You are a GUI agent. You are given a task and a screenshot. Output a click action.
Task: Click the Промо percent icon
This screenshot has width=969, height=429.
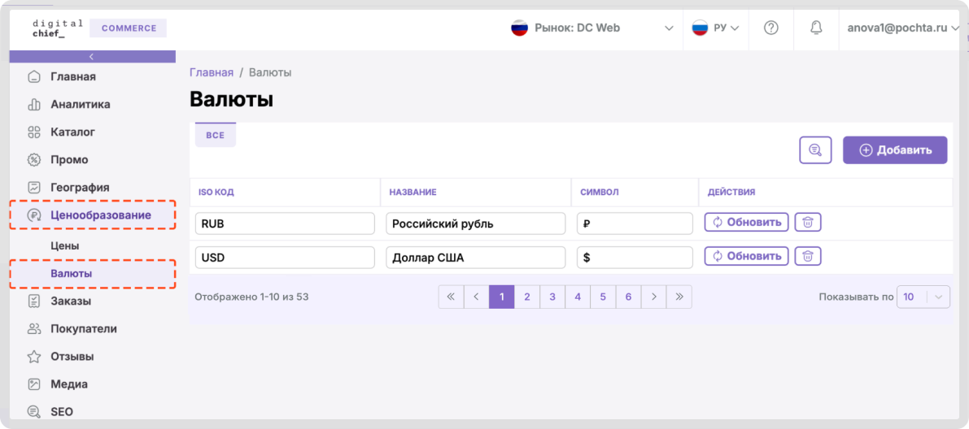[x=35, y=160]
